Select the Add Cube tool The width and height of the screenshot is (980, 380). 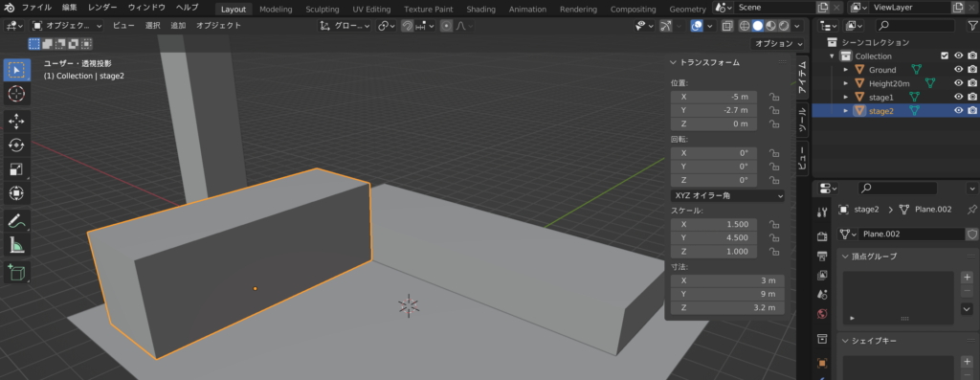point(16,273)
